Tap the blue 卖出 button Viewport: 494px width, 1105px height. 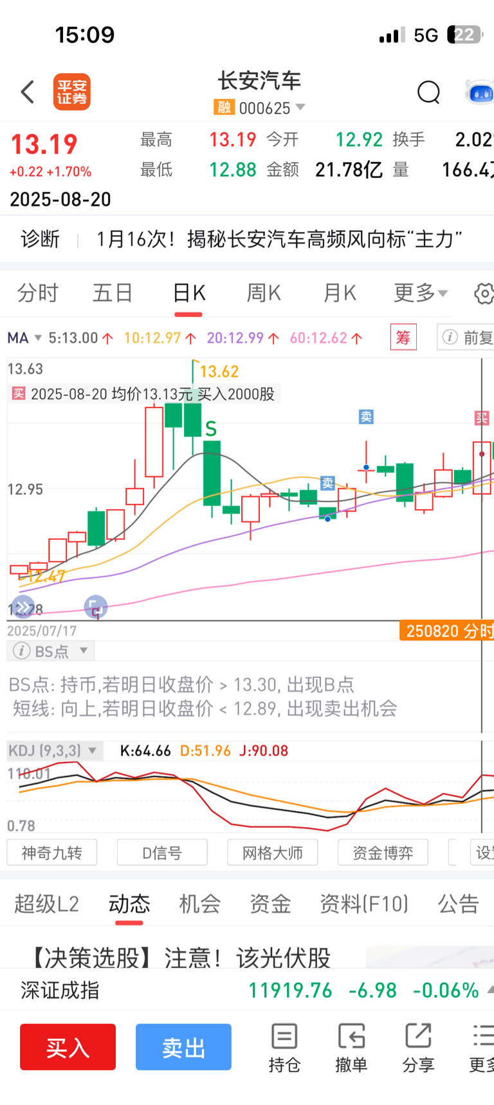183,1047
